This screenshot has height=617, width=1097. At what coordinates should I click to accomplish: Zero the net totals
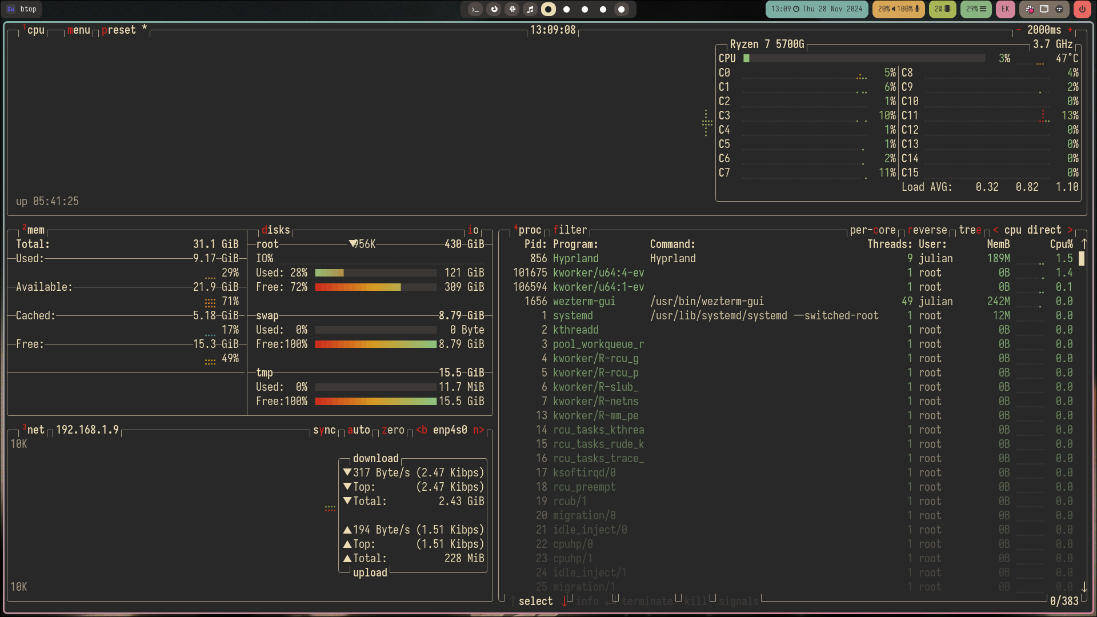(x=393, y=430)
